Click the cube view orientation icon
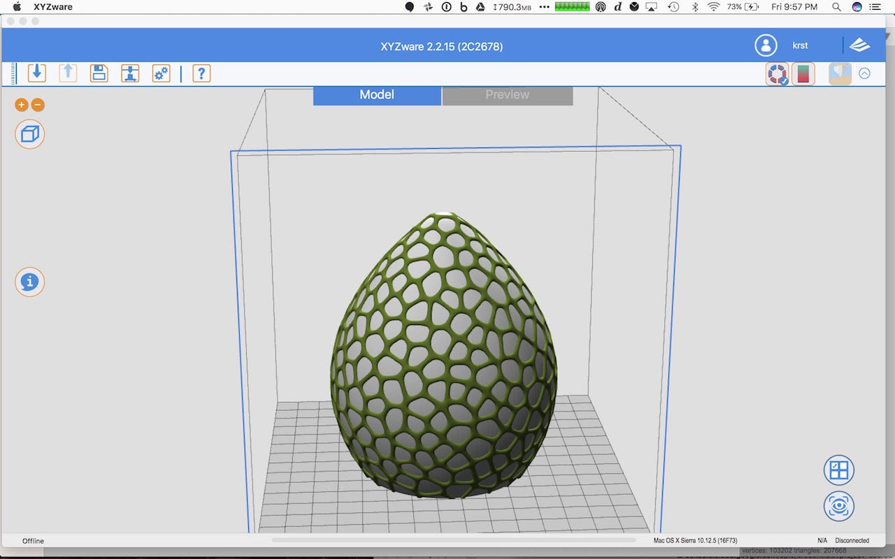 [x=29, y=134]
